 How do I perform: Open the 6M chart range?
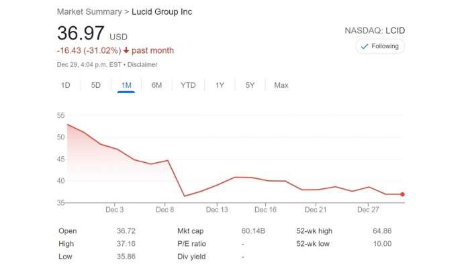156,85
